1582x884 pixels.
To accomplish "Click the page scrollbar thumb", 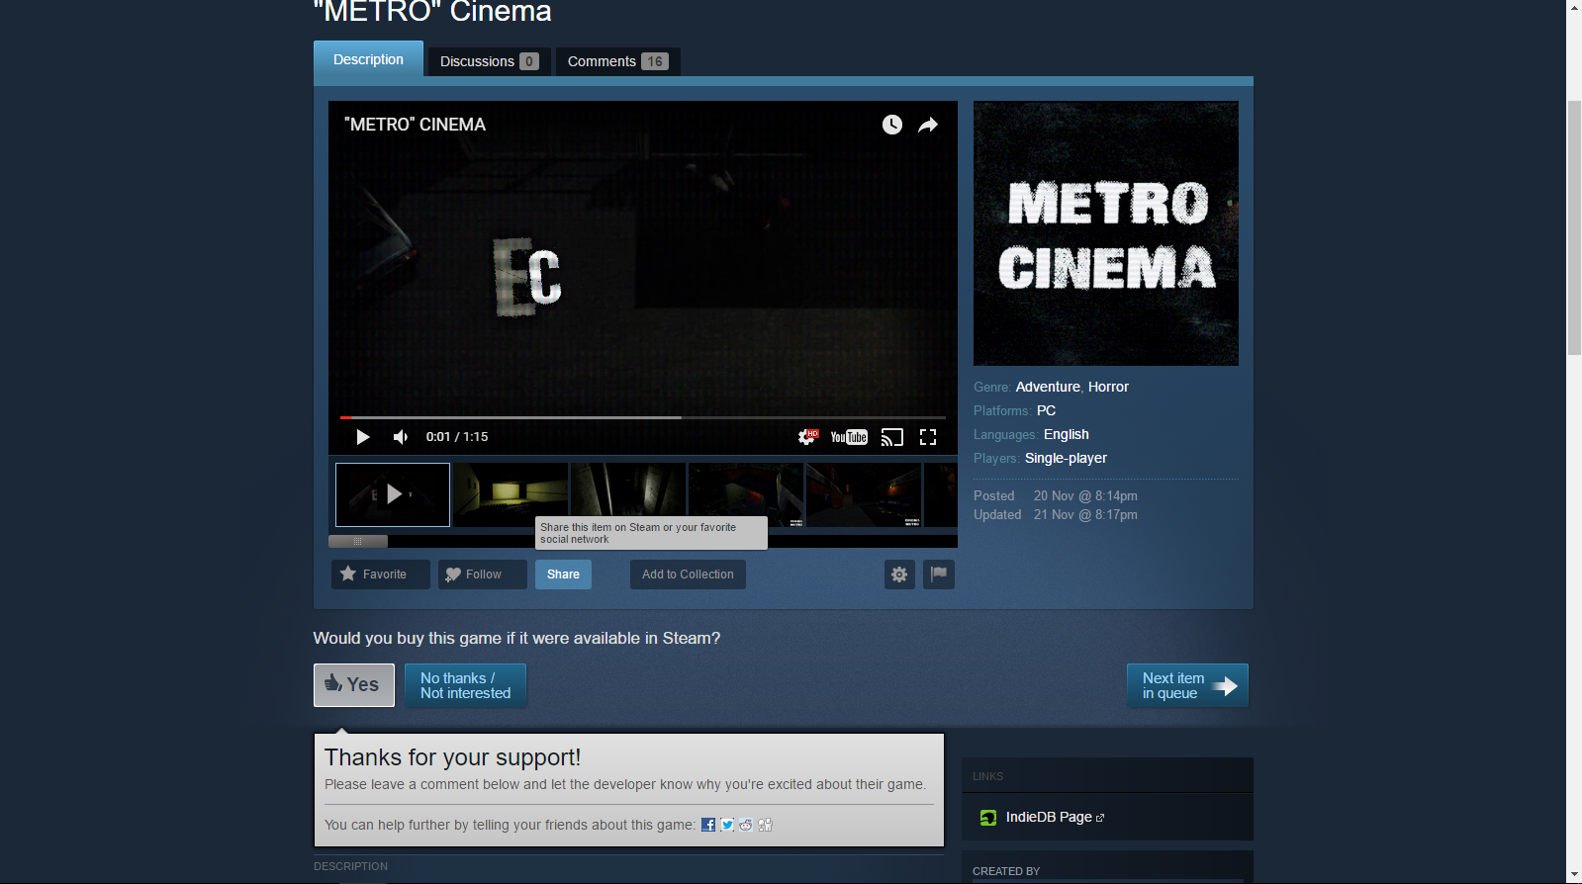I will point(1574,227).
